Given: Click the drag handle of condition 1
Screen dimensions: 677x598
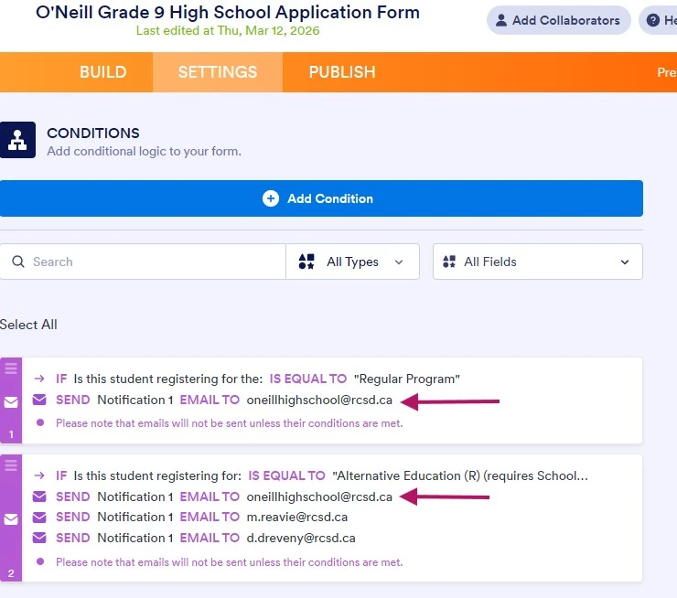Looking at the screenshot, I should [x=11, y=368].
